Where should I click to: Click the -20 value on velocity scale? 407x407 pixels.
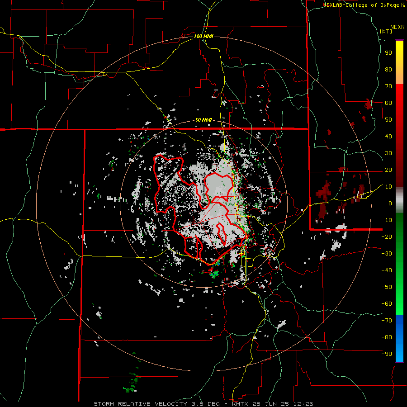[387, 237]
